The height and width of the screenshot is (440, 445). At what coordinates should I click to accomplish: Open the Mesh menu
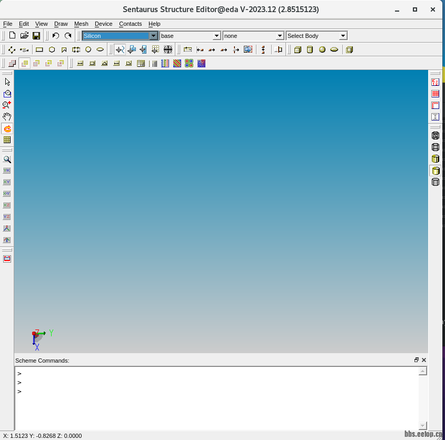[81, 24]
